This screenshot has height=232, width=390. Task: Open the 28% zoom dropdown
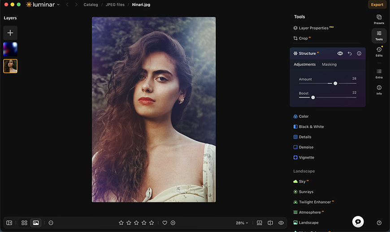click(x=242, y=223)
